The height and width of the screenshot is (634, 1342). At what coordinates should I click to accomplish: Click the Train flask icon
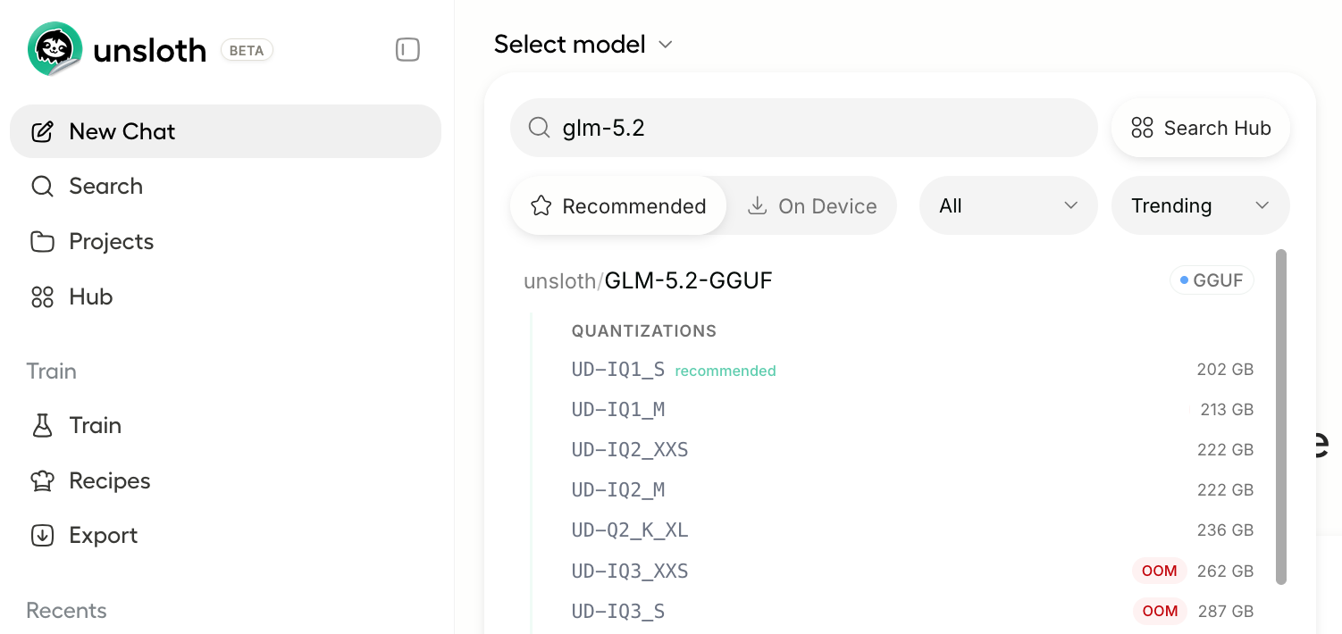coord(42,425)
